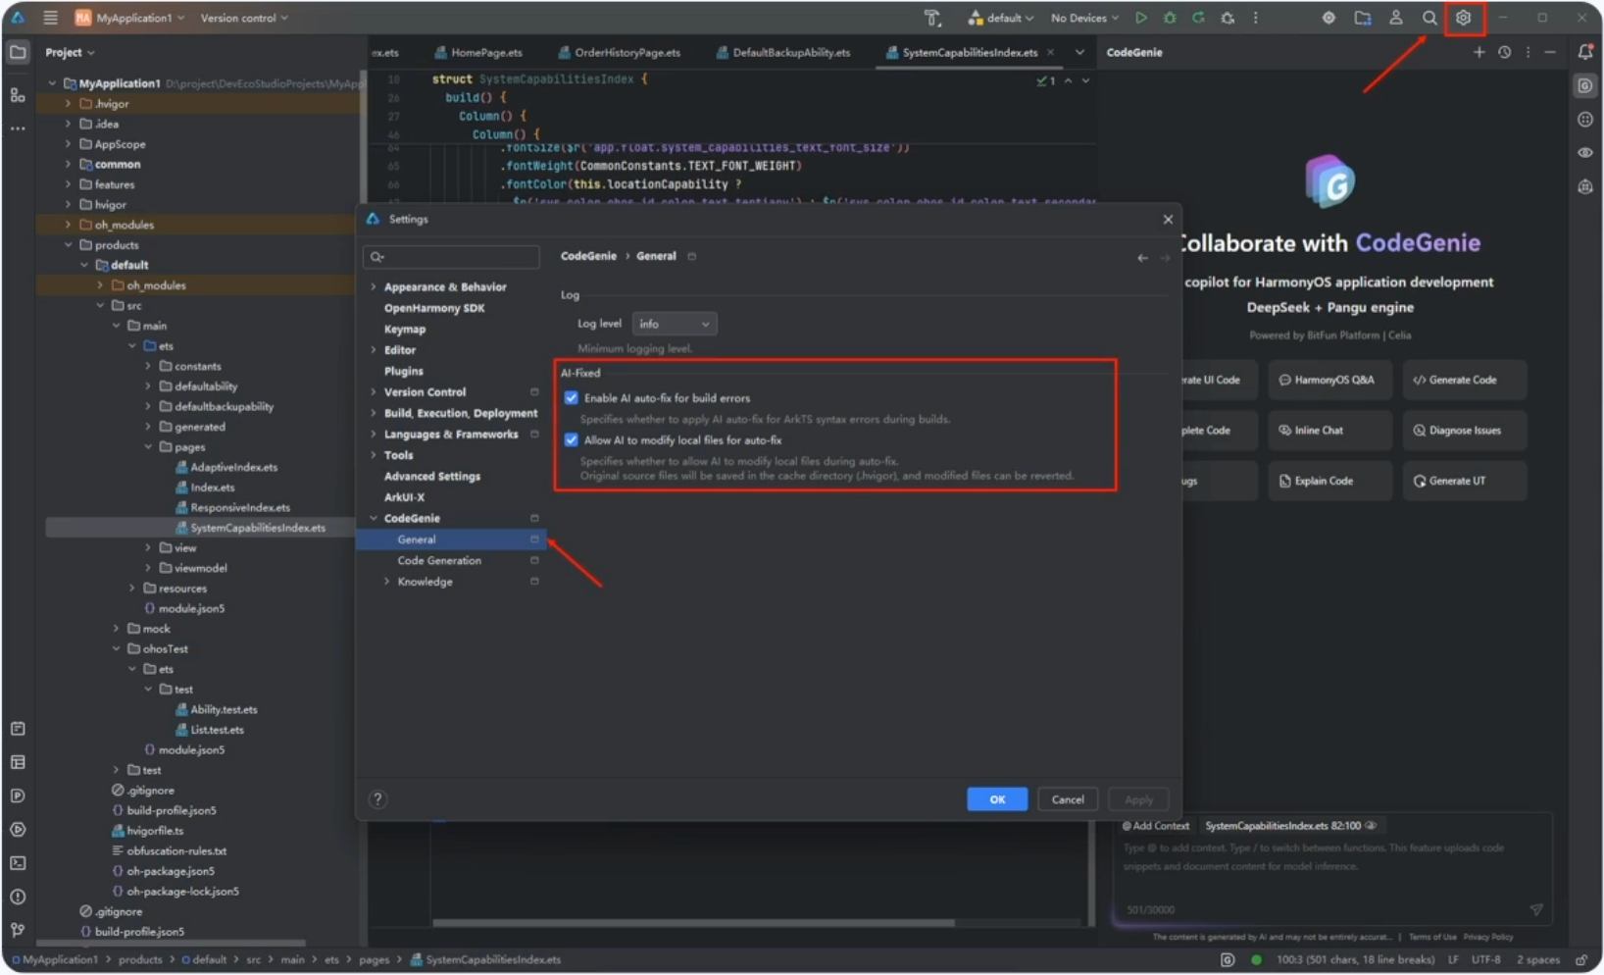Switch to the HomePage.ets tab

[477, 53]
